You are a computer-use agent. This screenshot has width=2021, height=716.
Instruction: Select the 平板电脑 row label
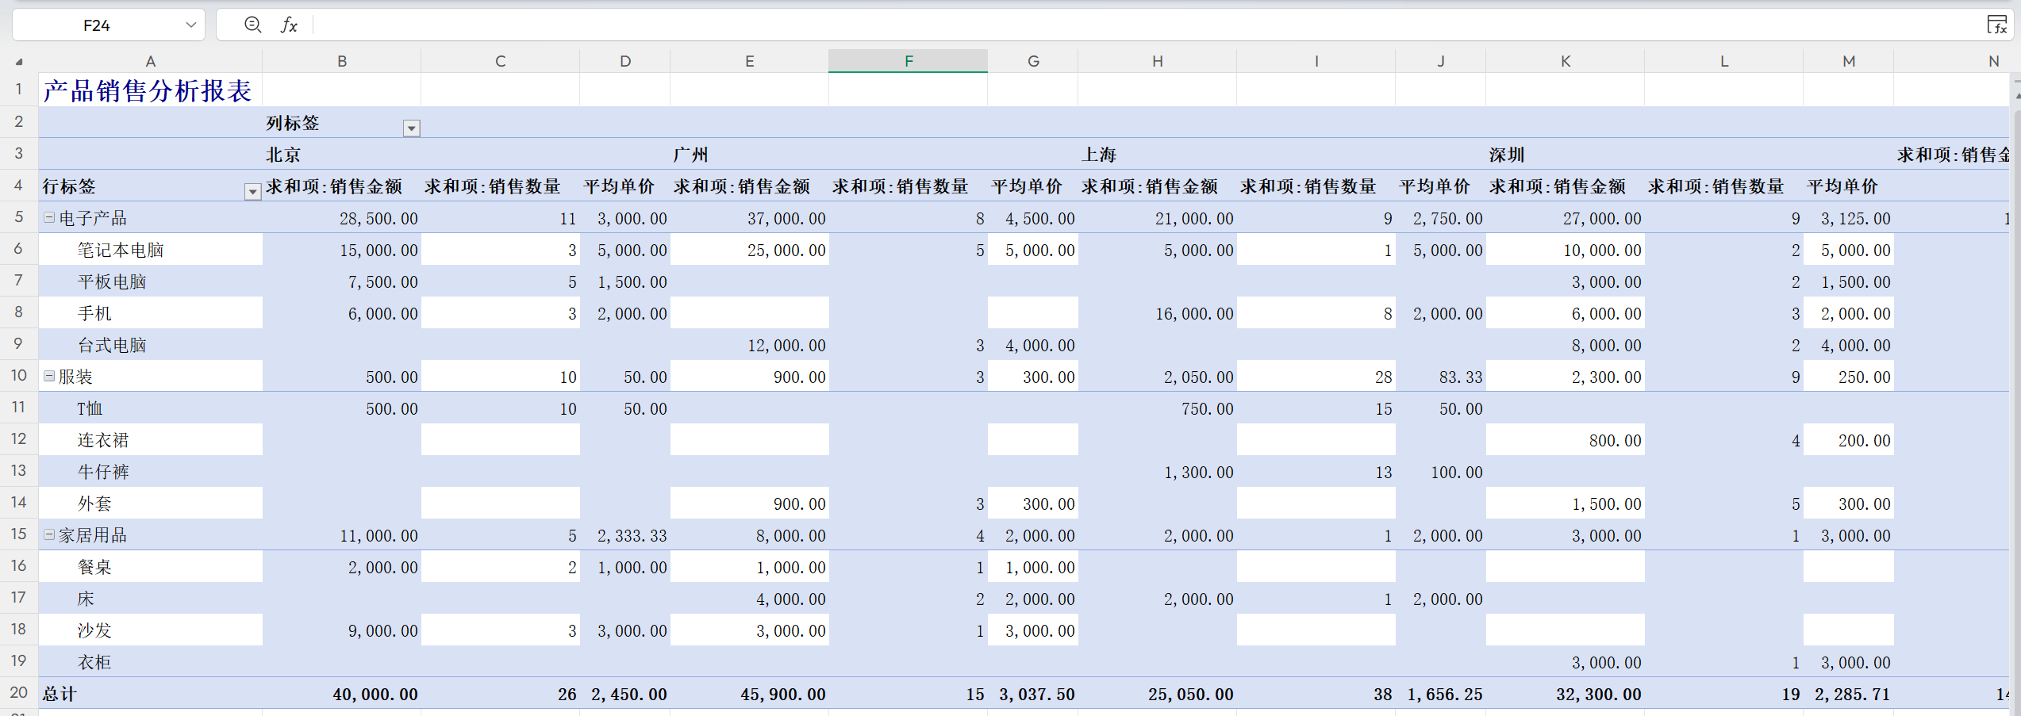[x=112, y=281]
